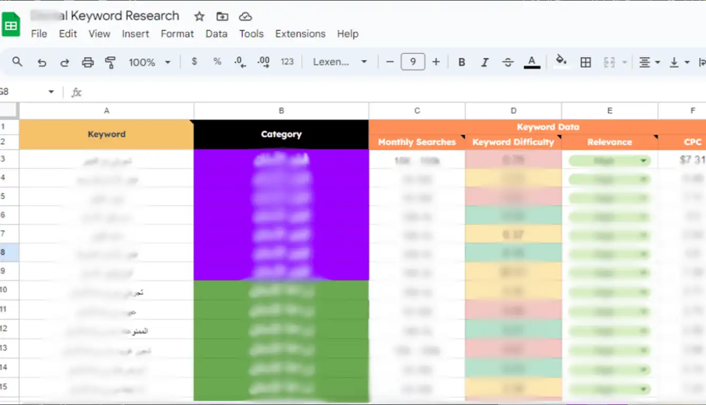Format as percent
The image size is (706, 405).
point(217,62)
